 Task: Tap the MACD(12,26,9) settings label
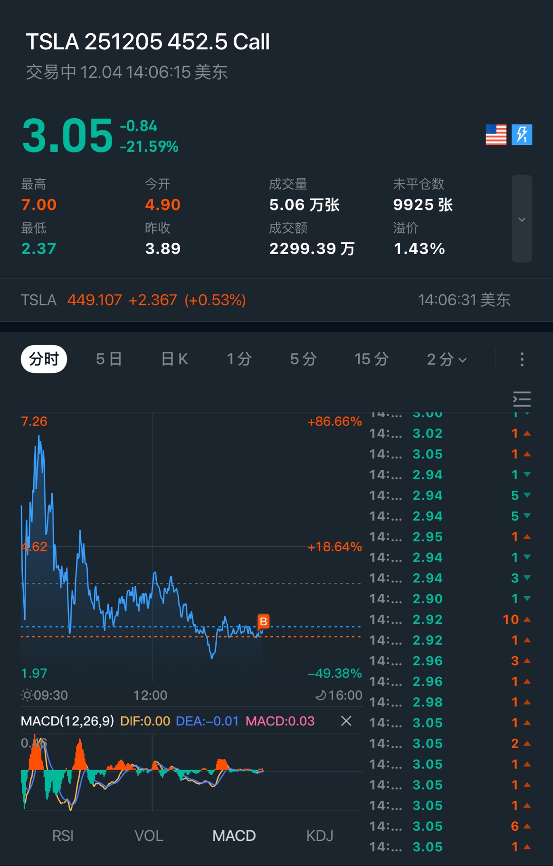67,721
